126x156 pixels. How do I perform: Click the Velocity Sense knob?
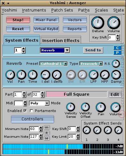click(71, 107)
